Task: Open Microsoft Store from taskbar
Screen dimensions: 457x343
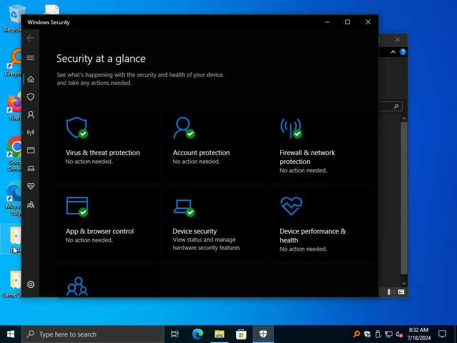Action: point(241,334)
